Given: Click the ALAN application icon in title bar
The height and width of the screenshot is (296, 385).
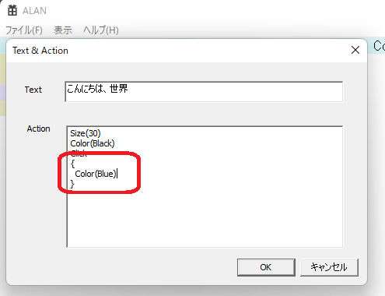Looking at the screenshot, I should (12, 10).
